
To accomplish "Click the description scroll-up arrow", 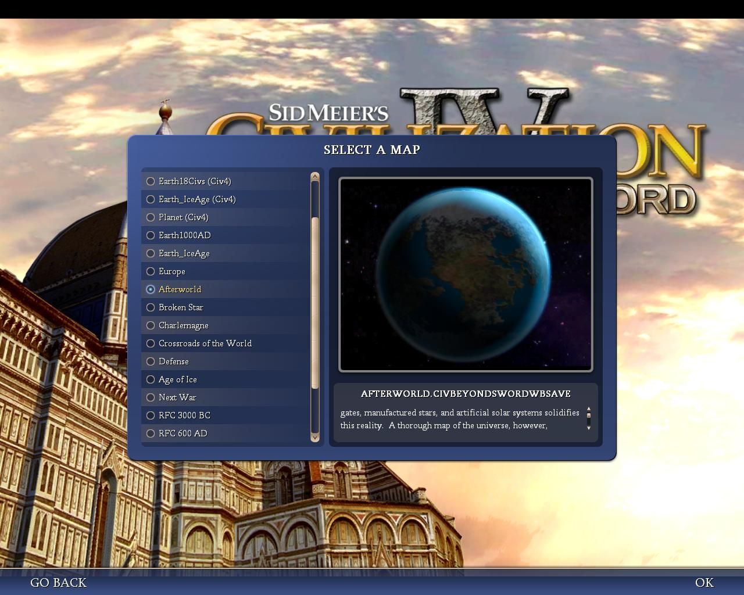I will (589, 409).
